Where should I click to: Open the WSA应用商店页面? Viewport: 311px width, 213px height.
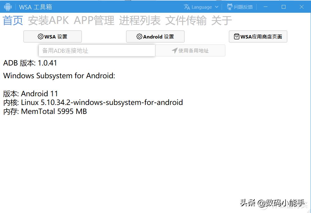click(258, 36)
